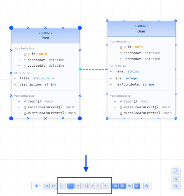Image resolution: width=184 pixels, height=196 pixels.
Task: Select the dashed green arrow connector
Action: 85,186
